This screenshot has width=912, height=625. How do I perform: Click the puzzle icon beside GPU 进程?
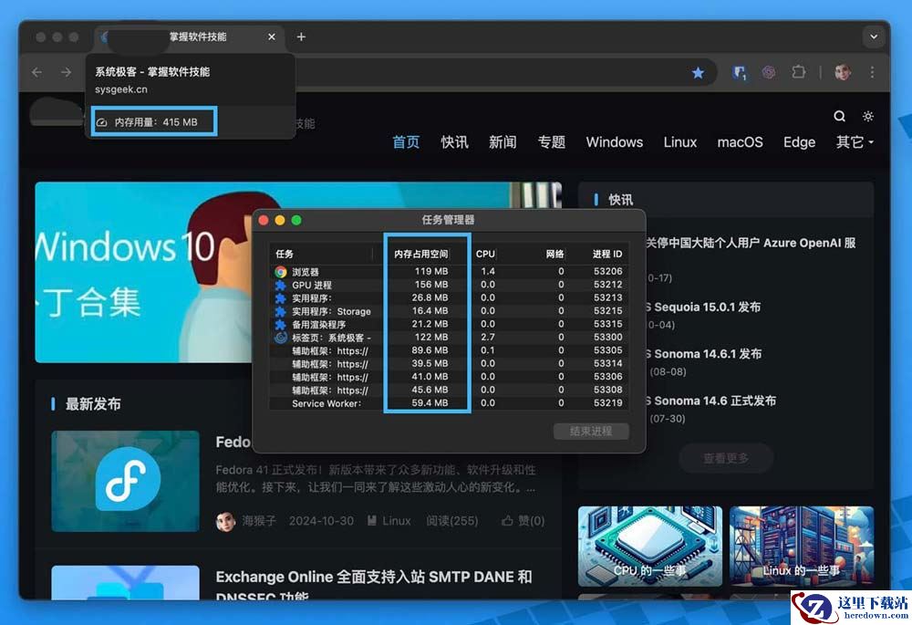(280, 286)
